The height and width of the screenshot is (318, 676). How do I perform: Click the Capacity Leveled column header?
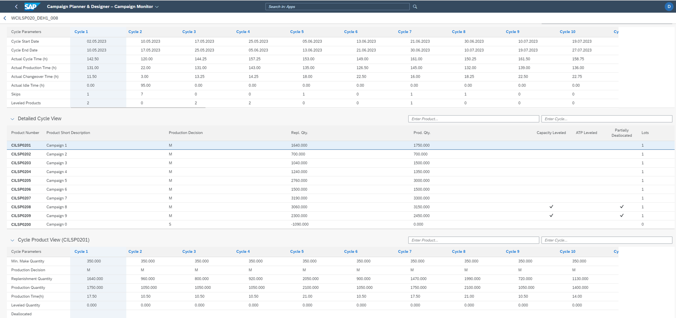[551, 133]
